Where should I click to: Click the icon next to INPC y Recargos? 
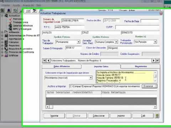point(10,29)
